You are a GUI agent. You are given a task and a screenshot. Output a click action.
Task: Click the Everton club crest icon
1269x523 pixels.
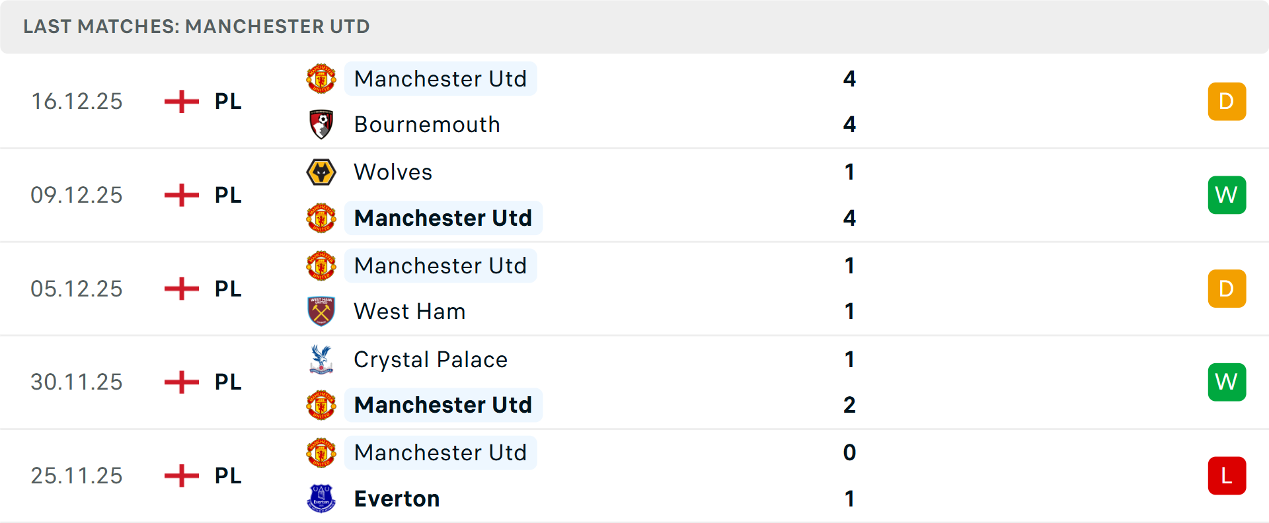point(321,499)
